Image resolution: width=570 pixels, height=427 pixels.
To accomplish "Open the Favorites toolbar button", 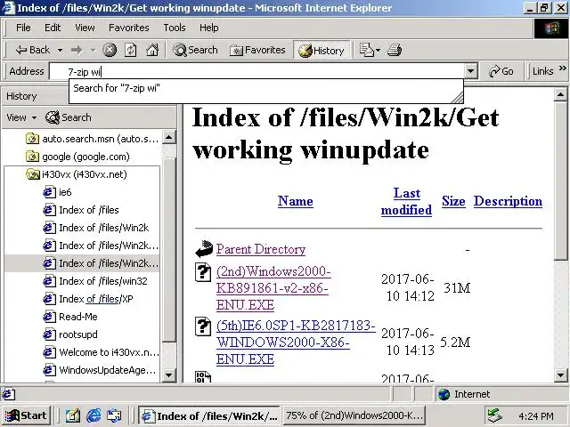I will coord(257,50).
